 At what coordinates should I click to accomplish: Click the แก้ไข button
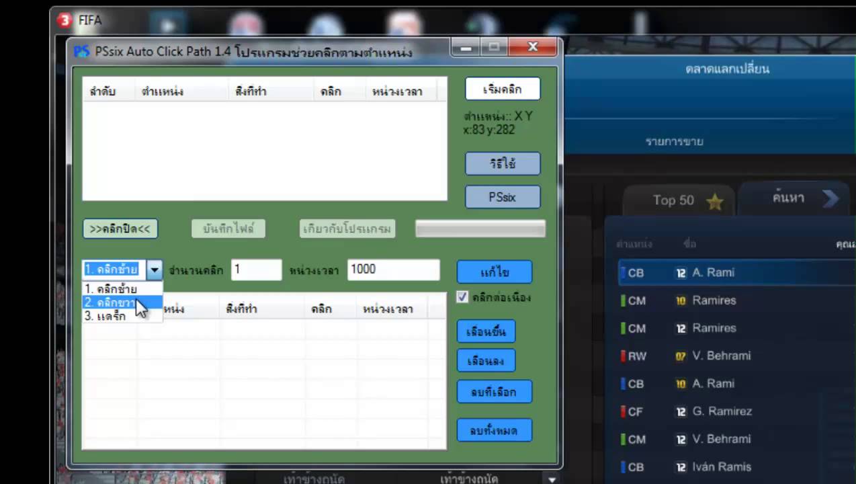point(495,272)
